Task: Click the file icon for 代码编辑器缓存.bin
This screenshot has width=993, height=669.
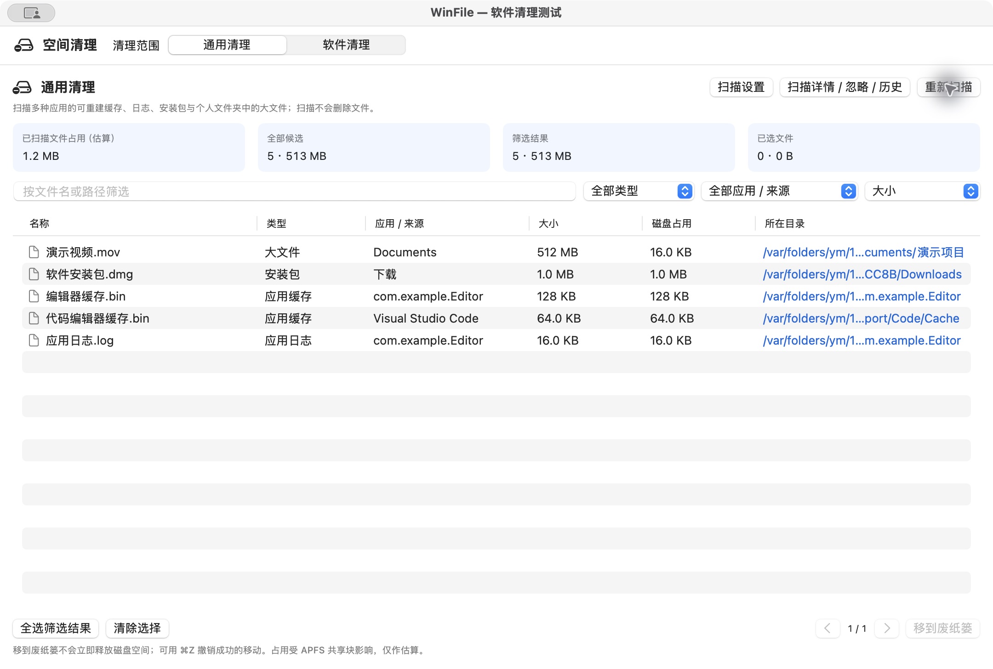Action: [34, 318]
